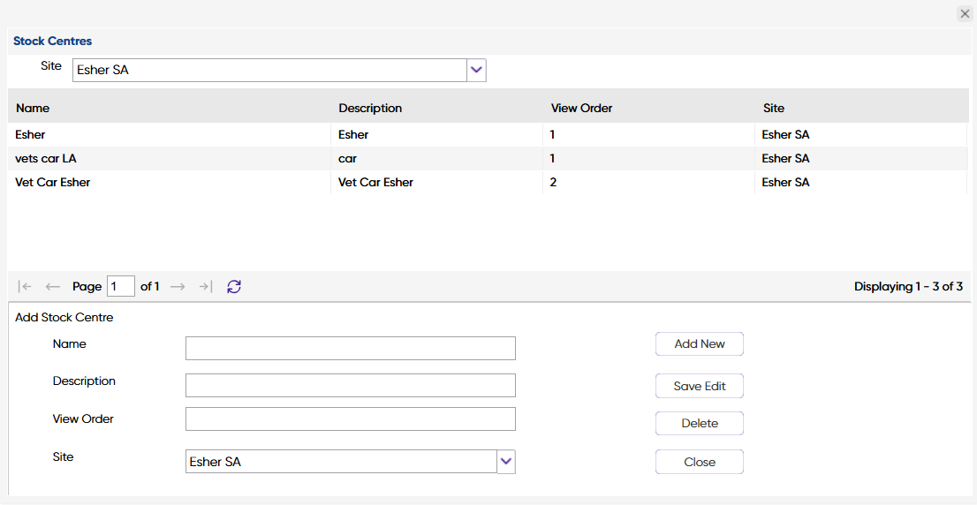Open the Site dropdown in Add Stock Centre form
The height and width of the screenshot is (505, 977).
(x=506, y=462)
